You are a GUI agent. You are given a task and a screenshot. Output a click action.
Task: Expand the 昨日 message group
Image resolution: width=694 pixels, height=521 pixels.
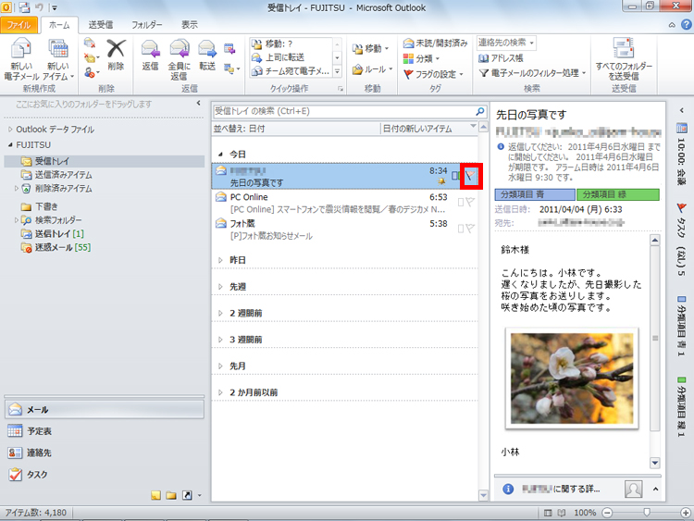tap(220, 260)
